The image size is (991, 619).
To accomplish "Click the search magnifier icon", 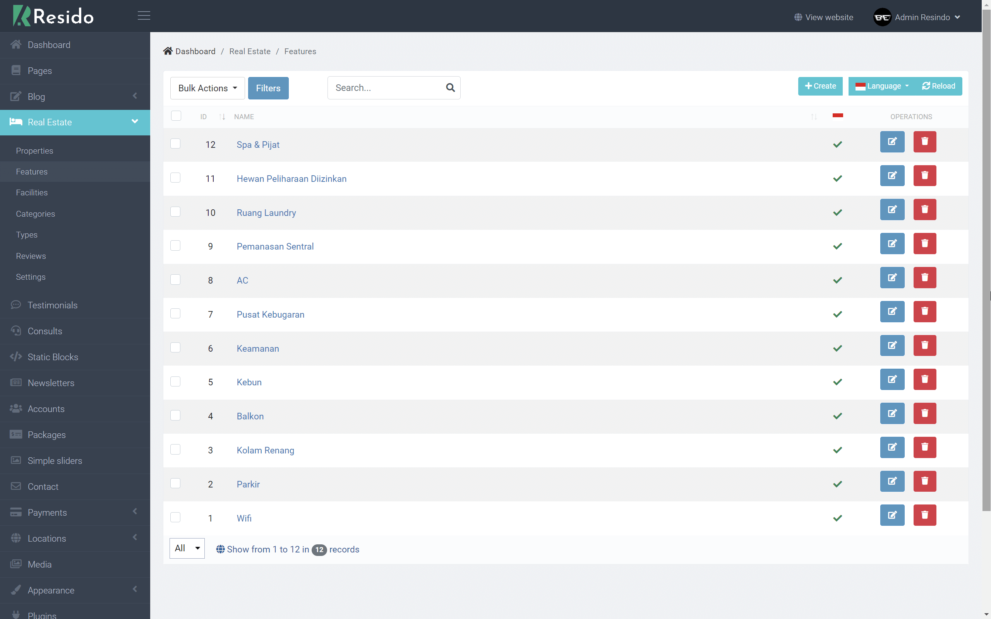I will [x=450, y=87].
